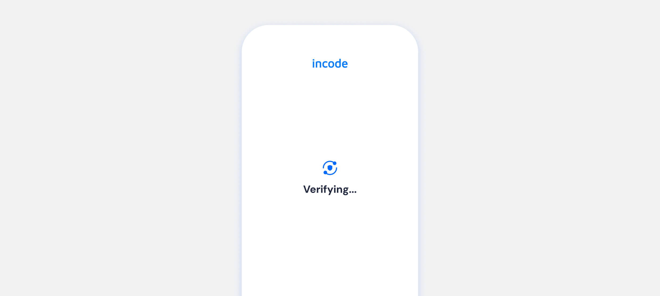Click the "Verifying..." status text
This screenshot has width=660, height=296.
pyautogui.click(x=330, y=189)
